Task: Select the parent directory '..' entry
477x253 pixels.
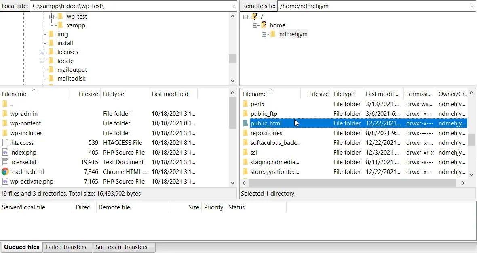Action: pos(11,104)
